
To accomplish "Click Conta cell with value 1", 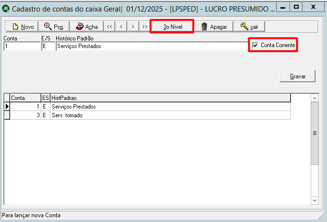I will (x=25, y=107).
